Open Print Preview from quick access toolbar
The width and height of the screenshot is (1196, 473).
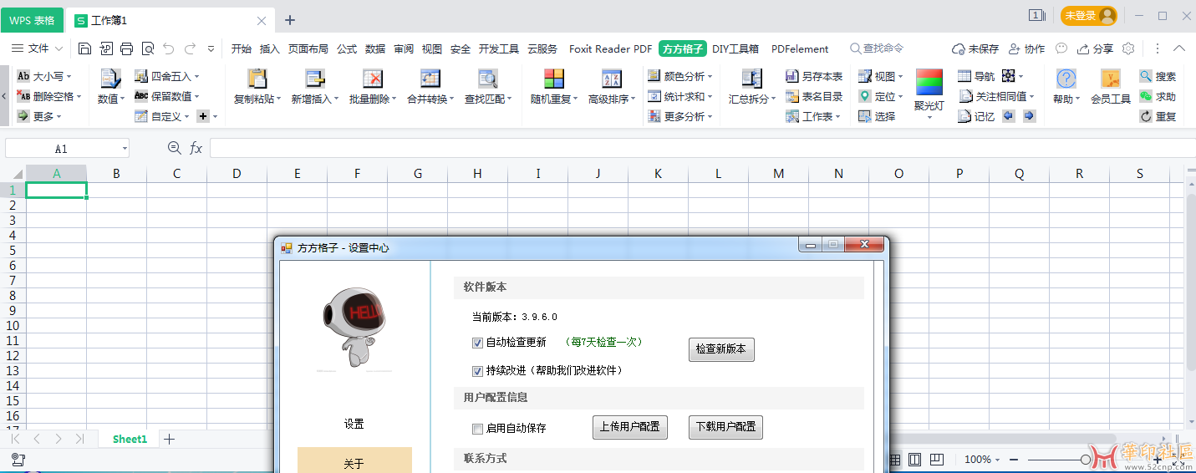[148, 48]
